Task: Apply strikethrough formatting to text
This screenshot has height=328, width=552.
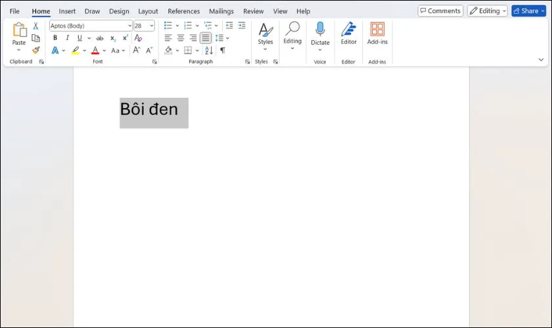Action: tap(99, 38)
